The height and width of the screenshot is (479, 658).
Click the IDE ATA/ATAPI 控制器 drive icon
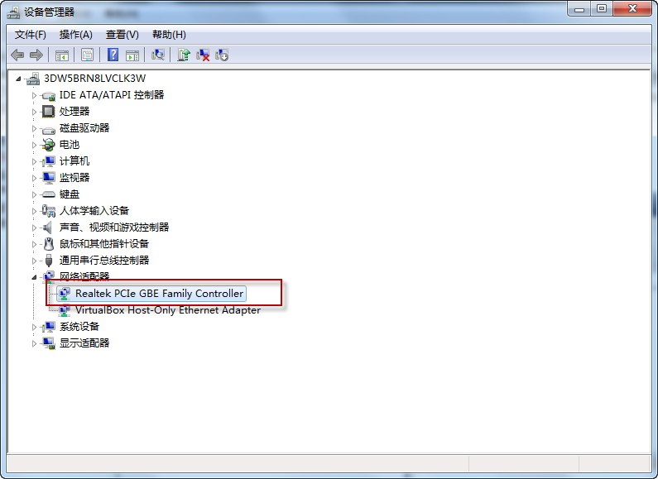[49, 96]
